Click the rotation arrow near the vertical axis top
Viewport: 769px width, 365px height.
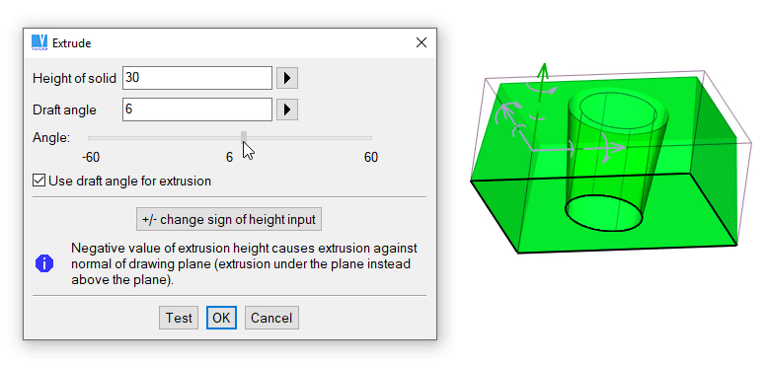point(541,90)
